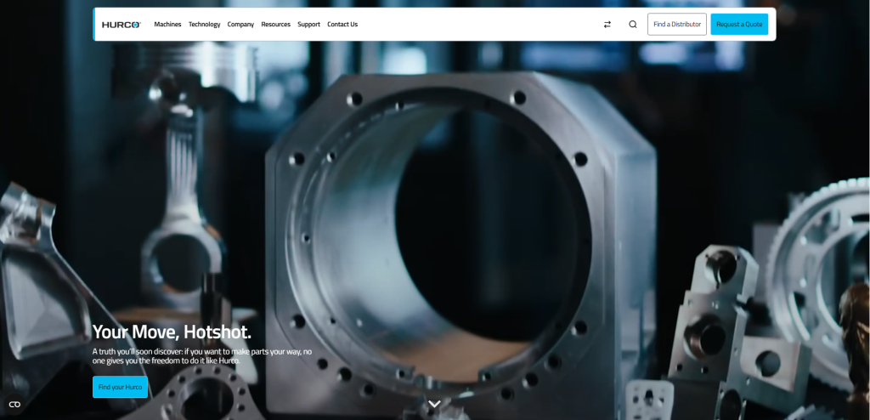Click the Request a Quote button
This screenshot has height=420, width=870.
click(x=739, y=25)
